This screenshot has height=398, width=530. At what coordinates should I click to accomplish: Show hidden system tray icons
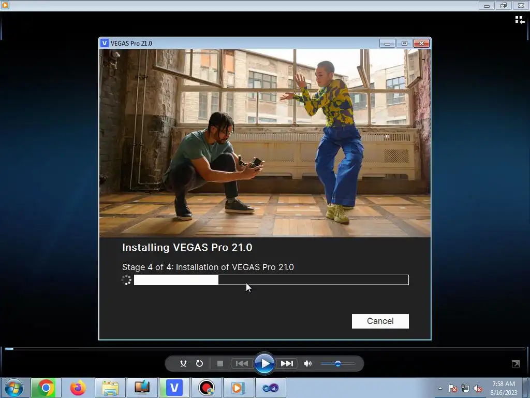(440, 388)
